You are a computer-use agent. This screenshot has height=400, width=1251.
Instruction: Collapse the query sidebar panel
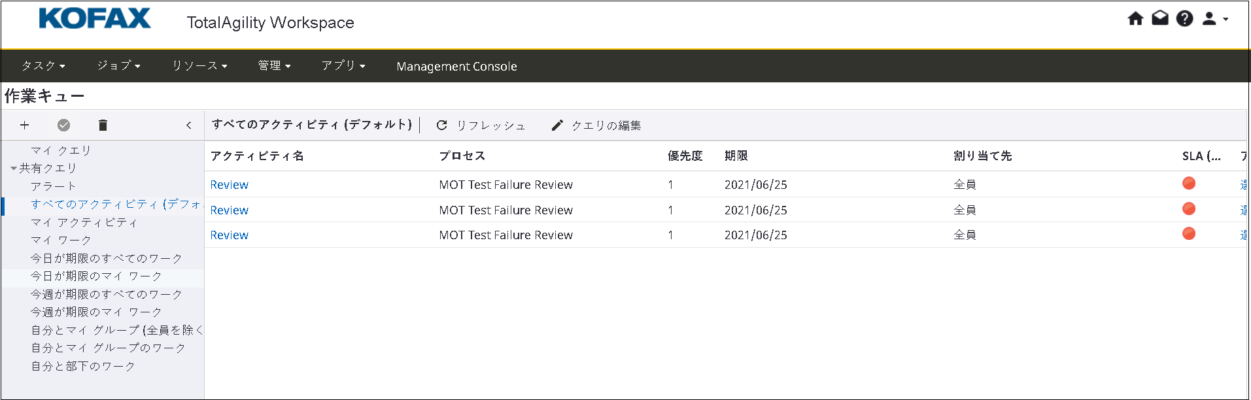click(189, 125)
